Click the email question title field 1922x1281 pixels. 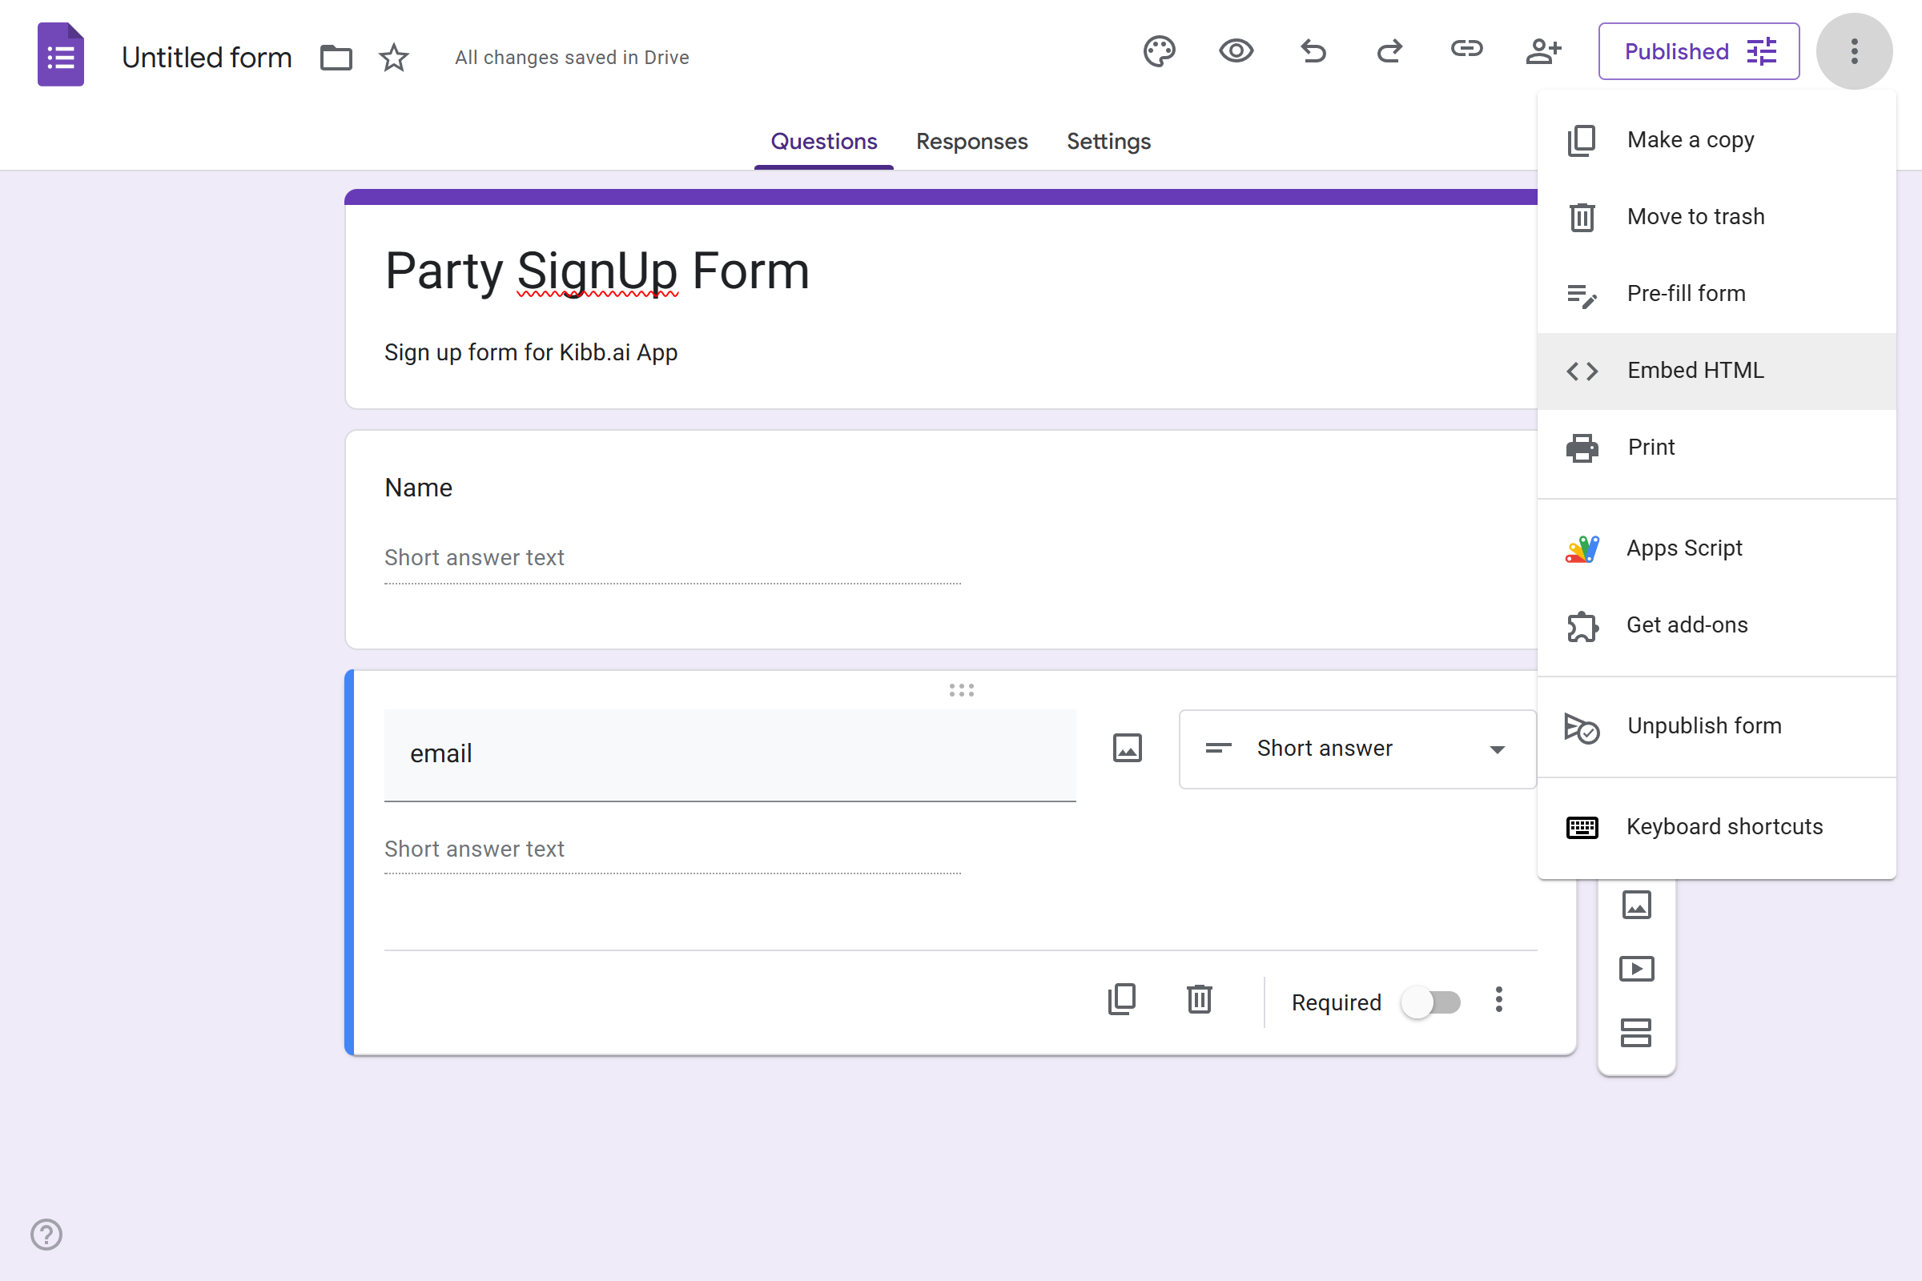[730, 755]
